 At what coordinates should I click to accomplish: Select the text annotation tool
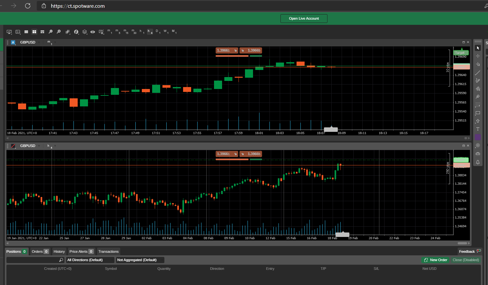pyautogui.click(x=478, y=129)
